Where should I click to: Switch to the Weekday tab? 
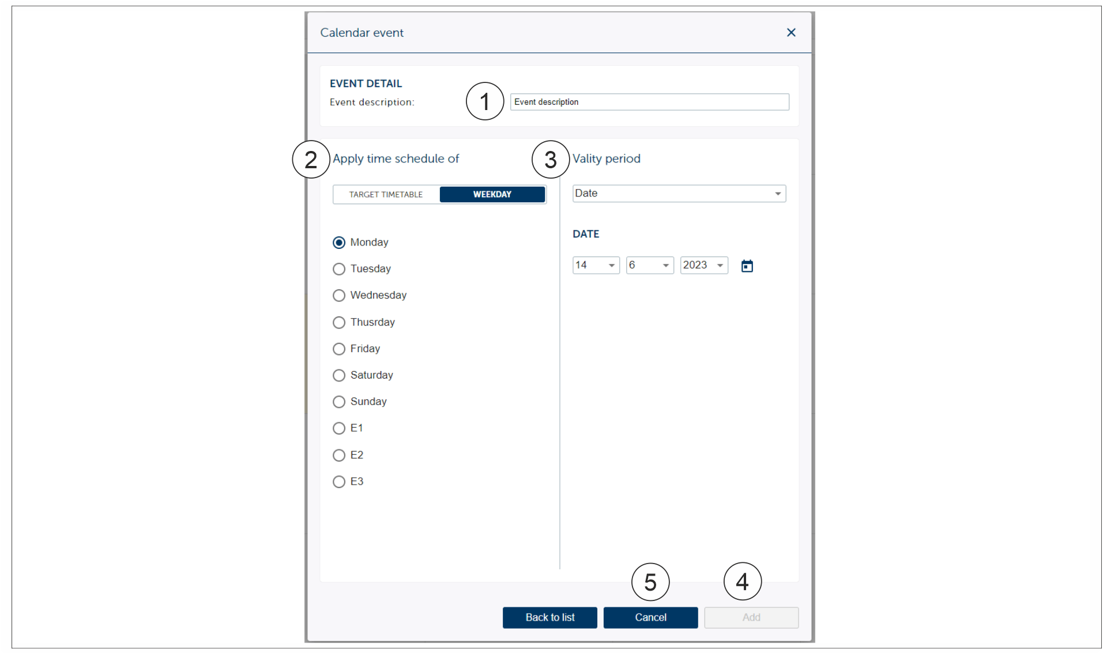492,195
